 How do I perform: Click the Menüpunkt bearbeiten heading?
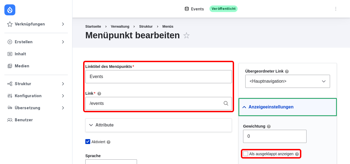(133, 36)
